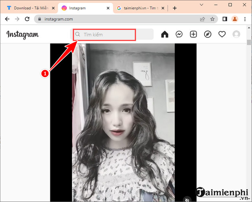The width and height of the screenshot is (252, 202).
Task: Unmute the video with speaker icon
Action: [187, 200]
